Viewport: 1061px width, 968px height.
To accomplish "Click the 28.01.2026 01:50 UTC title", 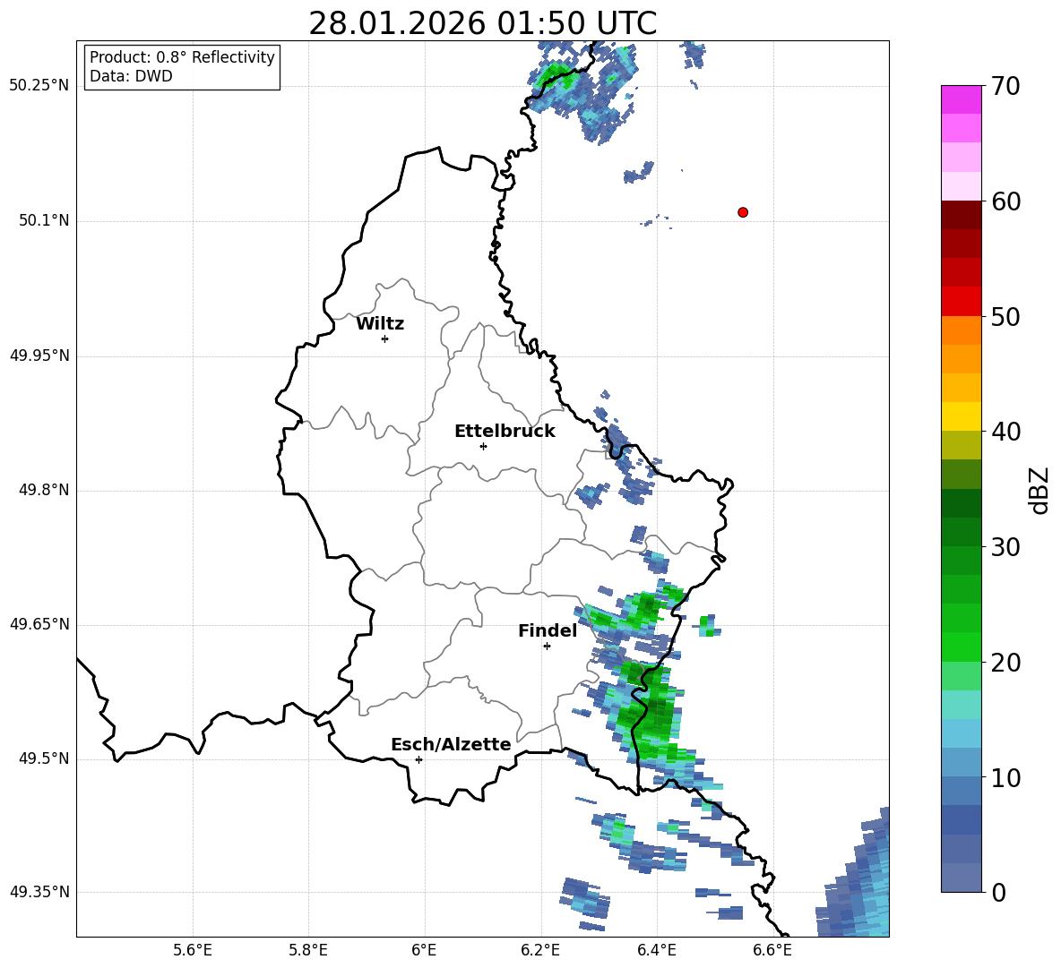I will pos(482,23).
